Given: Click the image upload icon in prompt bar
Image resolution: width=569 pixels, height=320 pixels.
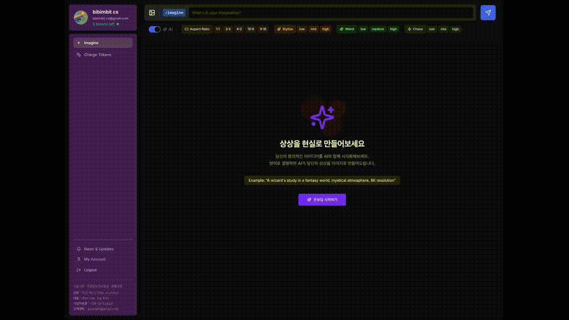Looking at the screenshot, I should (152, 13).
